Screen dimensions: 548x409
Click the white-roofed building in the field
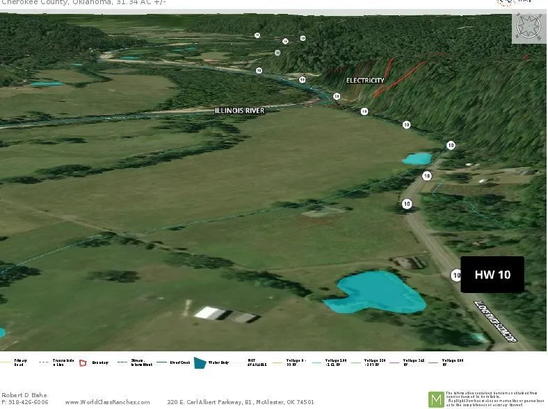pyautogui.click(x=209, y=313)
